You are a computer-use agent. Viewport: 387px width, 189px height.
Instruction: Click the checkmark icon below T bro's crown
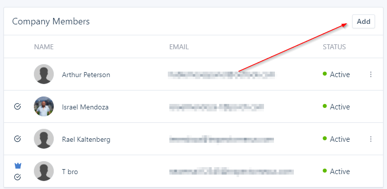click(17, 177)
